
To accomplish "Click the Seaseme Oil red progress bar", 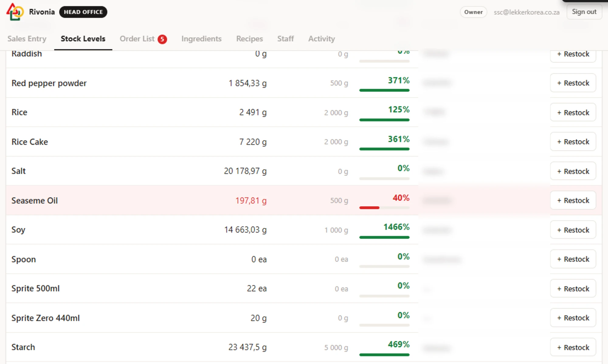I will coord(384,208).
